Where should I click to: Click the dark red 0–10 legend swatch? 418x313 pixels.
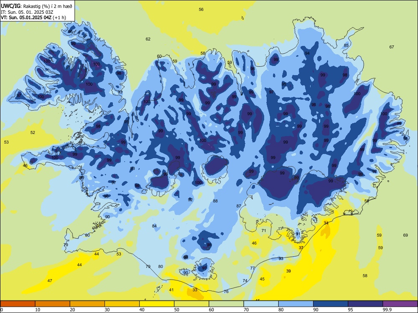18,304
